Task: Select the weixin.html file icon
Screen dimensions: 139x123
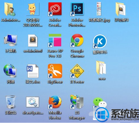Action: [x=33, y=40]
